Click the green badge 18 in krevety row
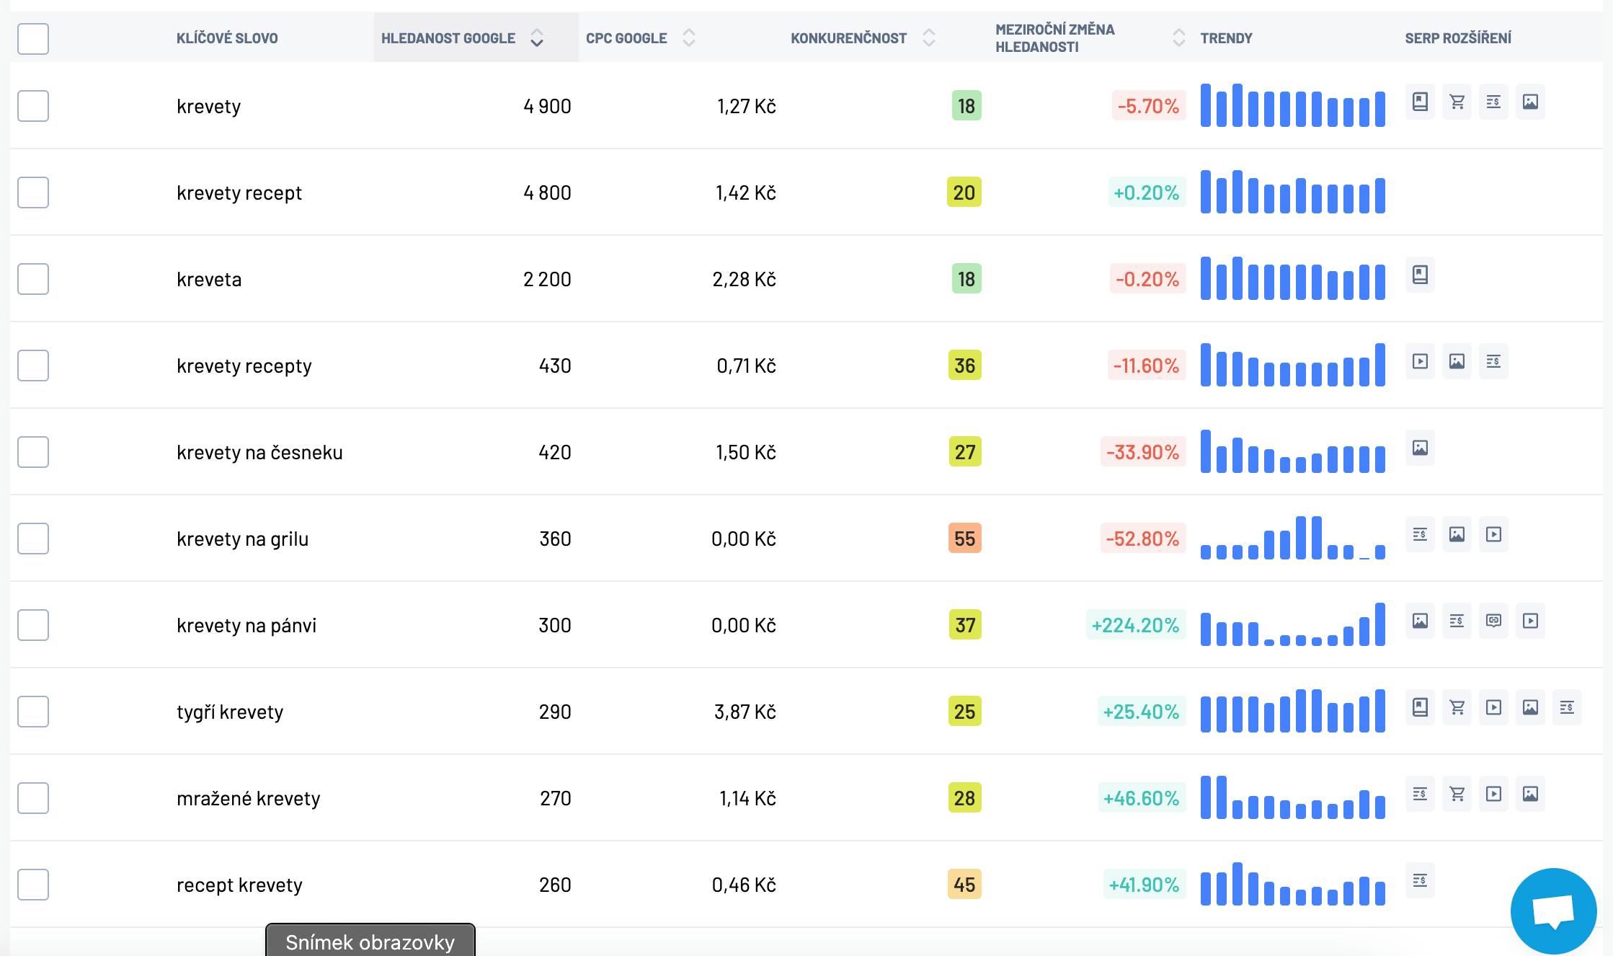The height and width of the screenshot is (956, 1613). (967, 106)
